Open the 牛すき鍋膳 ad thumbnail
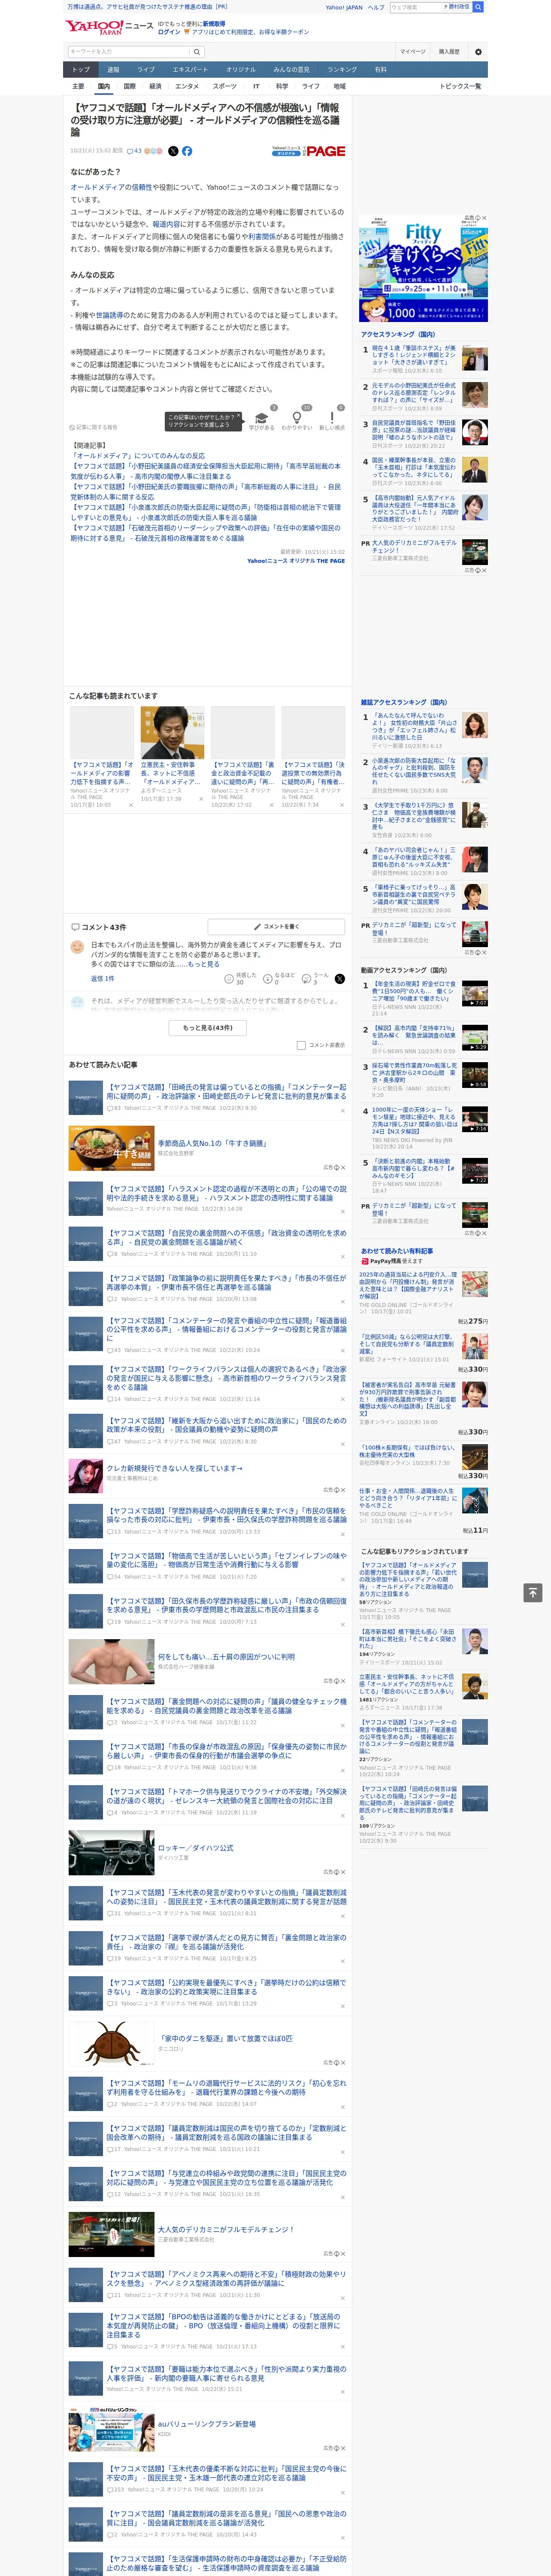This screenshot has width=551, height=2576. coord(111,1148)
